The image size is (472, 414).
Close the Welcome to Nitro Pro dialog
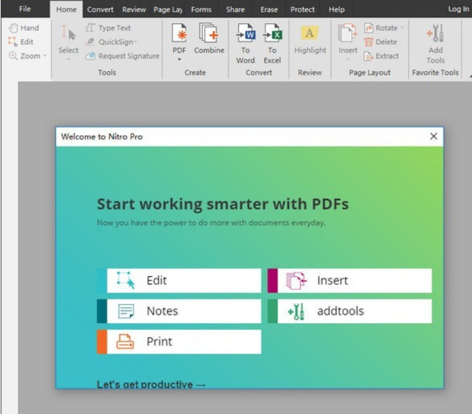(x=433, y=136)
